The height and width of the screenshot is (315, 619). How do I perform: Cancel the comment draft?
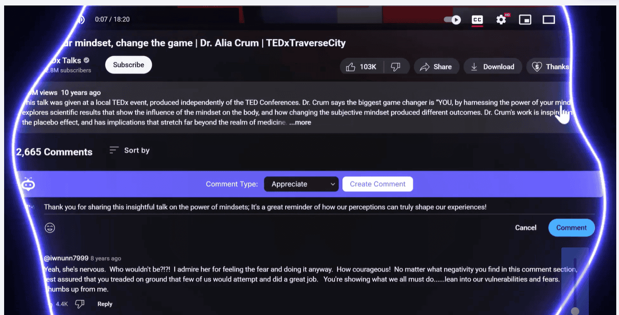click(x=526, y=227)
